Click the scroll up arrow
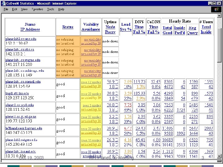This screenshot has width=223, height=167. (x=219, y=15)
